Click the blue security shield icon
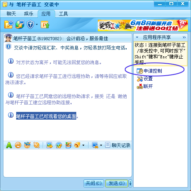The width and height of the screenshot is (191, 191). click(30, 24)
